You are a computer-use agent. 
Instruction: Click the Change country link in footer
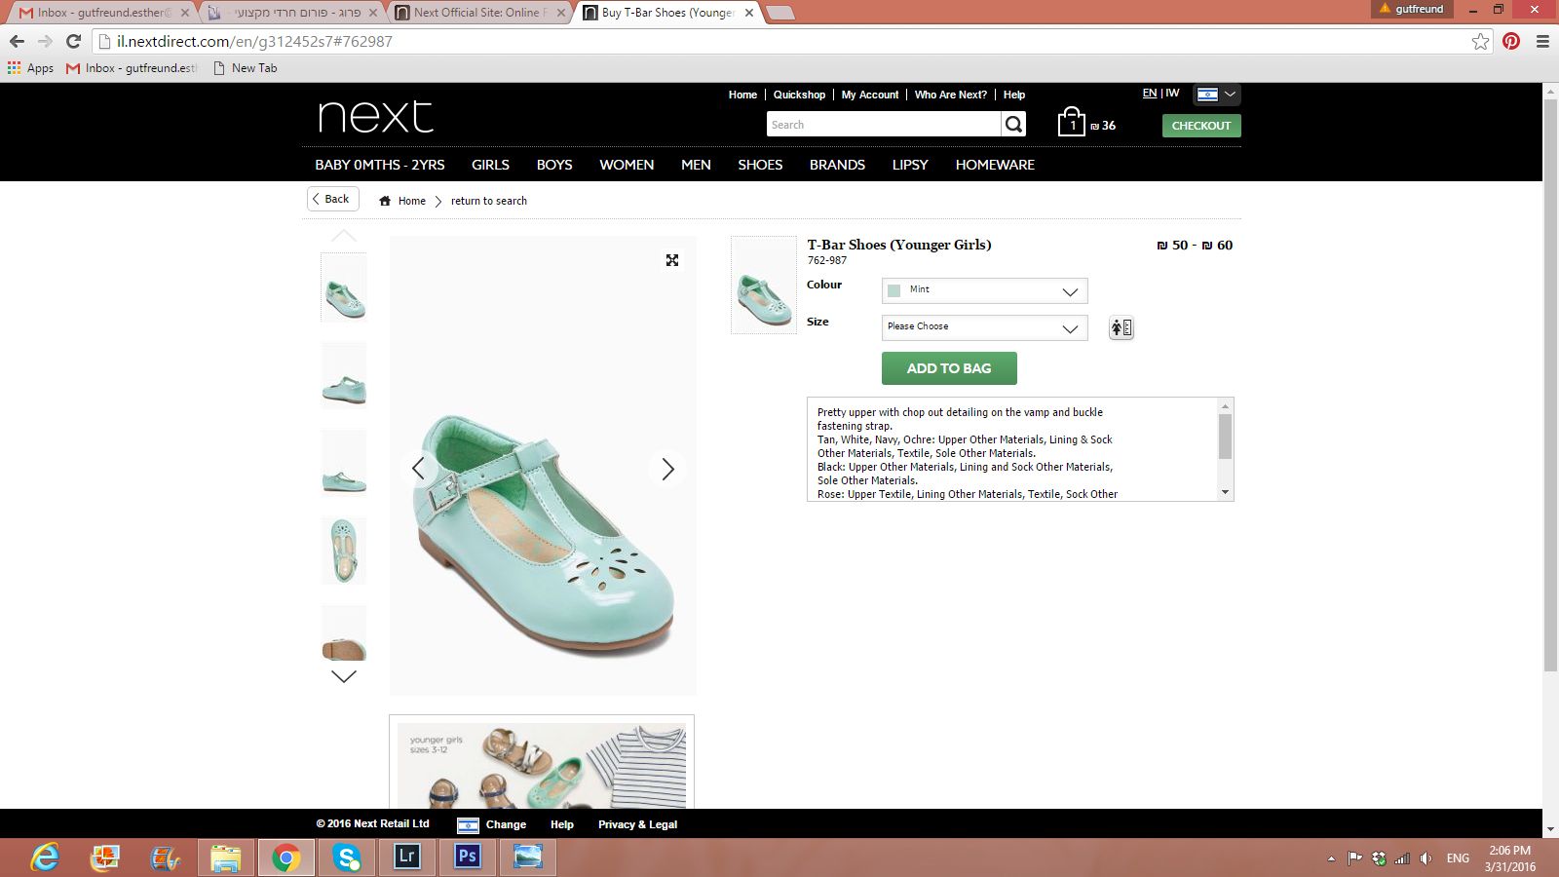click(x=506, y=824)
